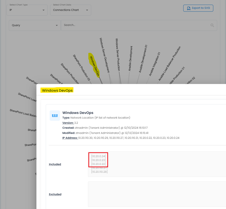This screenshot has width=226, height=209.
Task: Expand the Select Chart Data dropdown
Action: click(70, 10)
